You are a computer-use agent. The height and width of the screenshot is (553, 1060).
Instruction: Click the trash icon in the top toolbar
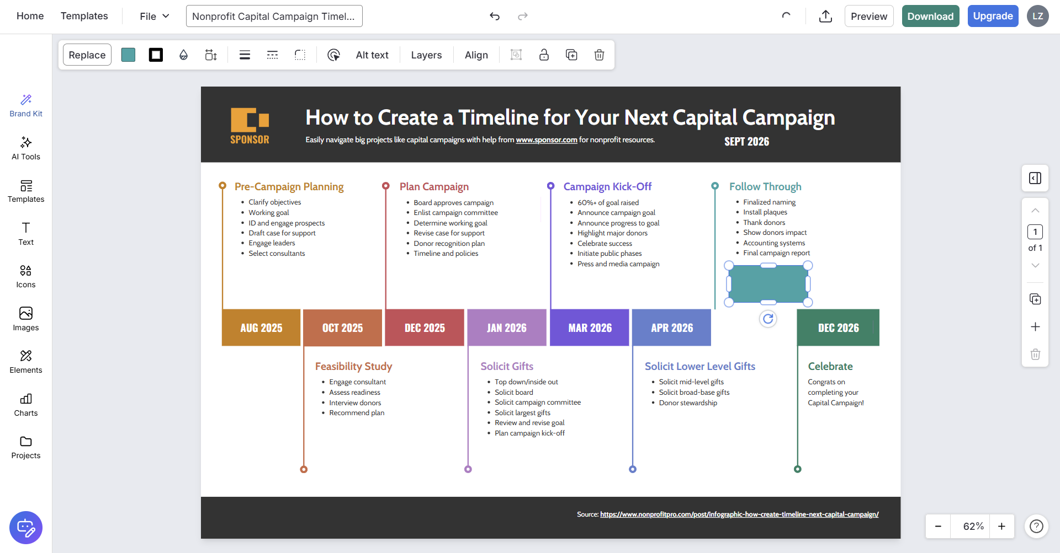pyautogui.click(x=599, y=55)
